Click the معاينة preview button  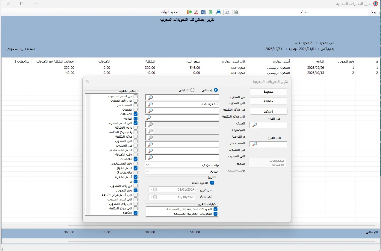[x=268, y=92]
